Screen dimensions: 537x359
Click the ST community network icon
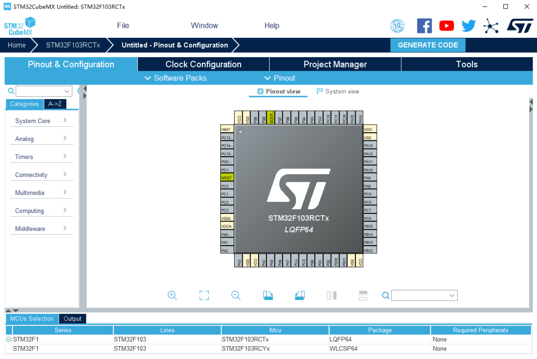(x=491, y=26)
